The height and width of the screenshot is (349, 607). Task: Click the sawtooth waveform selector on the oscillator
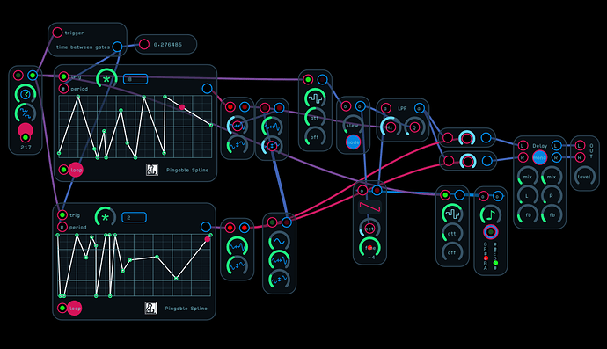pyautogui.click(x=369, y=207)
